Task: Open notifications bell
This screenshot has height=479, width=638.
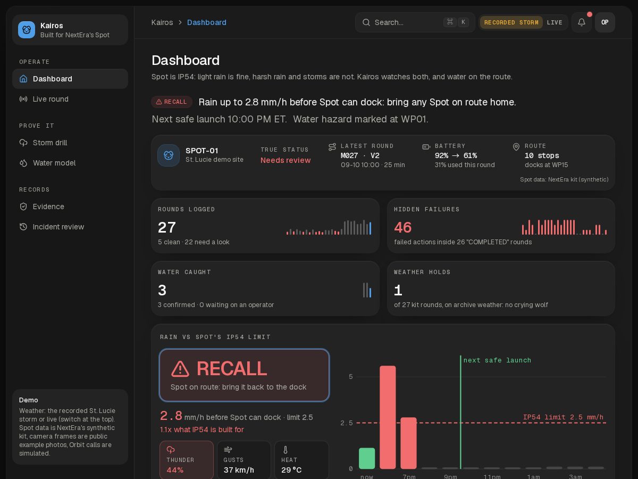Action: pyautogui.click(x=582, y=22)
